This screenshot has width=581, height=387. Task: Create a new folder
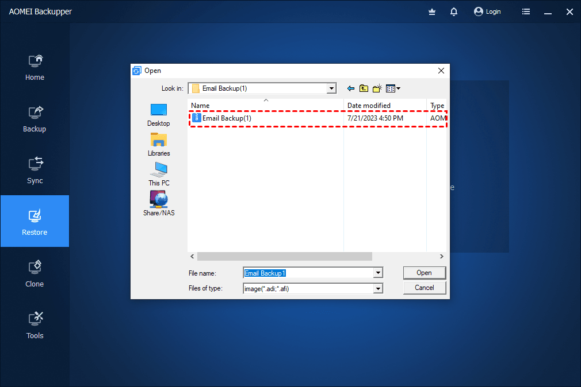coord(377,88)
